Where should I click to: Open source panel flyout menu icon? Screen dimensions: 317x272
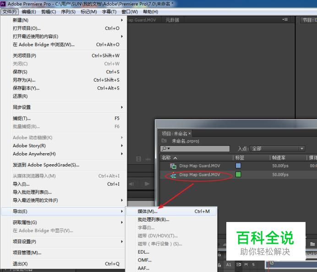[285, 20]
